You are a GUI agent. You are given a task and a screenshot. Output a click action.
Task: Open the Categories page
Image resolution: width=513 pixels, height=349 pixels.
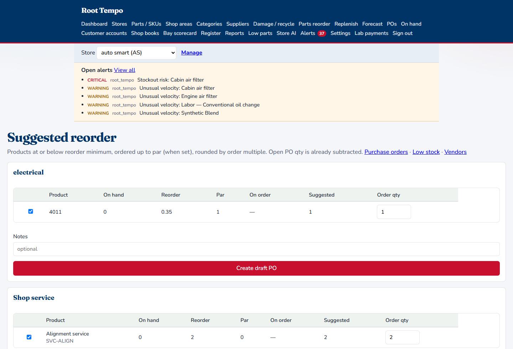pos(209,24)
